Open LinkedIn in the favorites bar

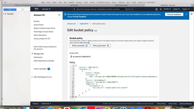coord(92,2)
